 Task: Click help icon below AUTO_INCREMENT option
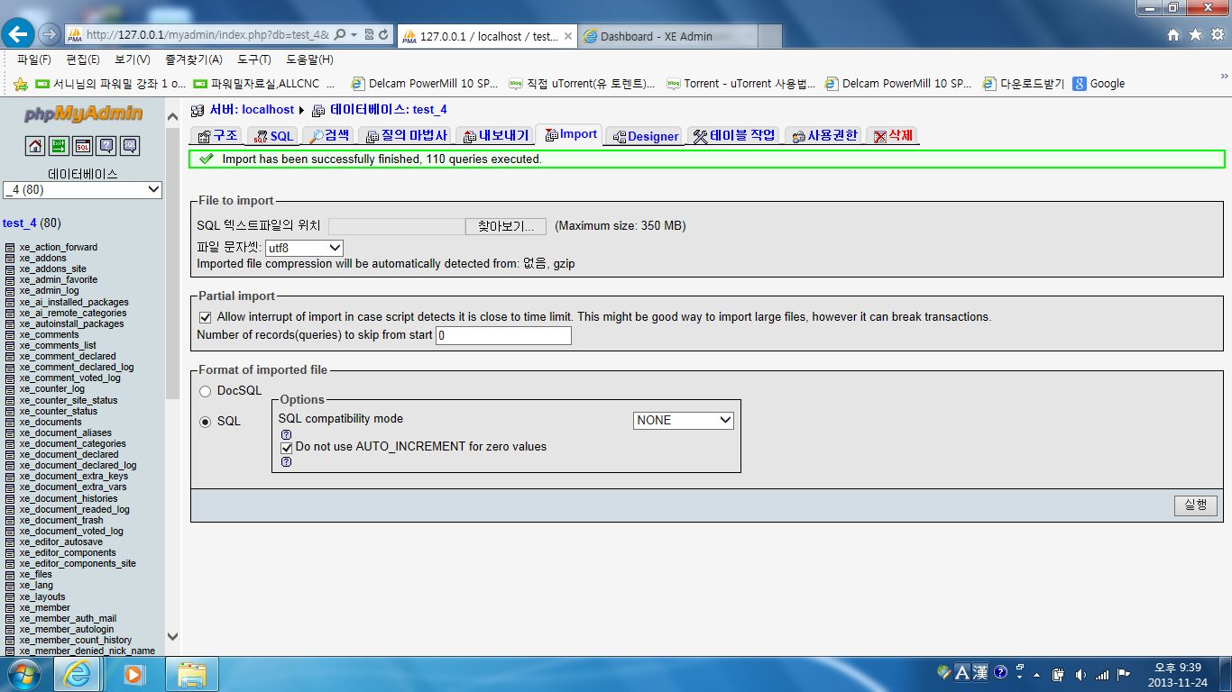286,461
